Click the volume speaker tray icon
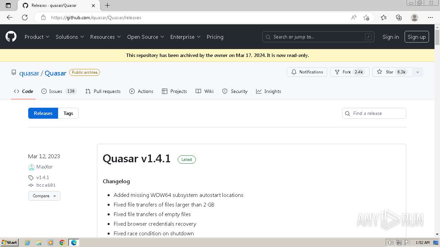 (x=391, y=243)
